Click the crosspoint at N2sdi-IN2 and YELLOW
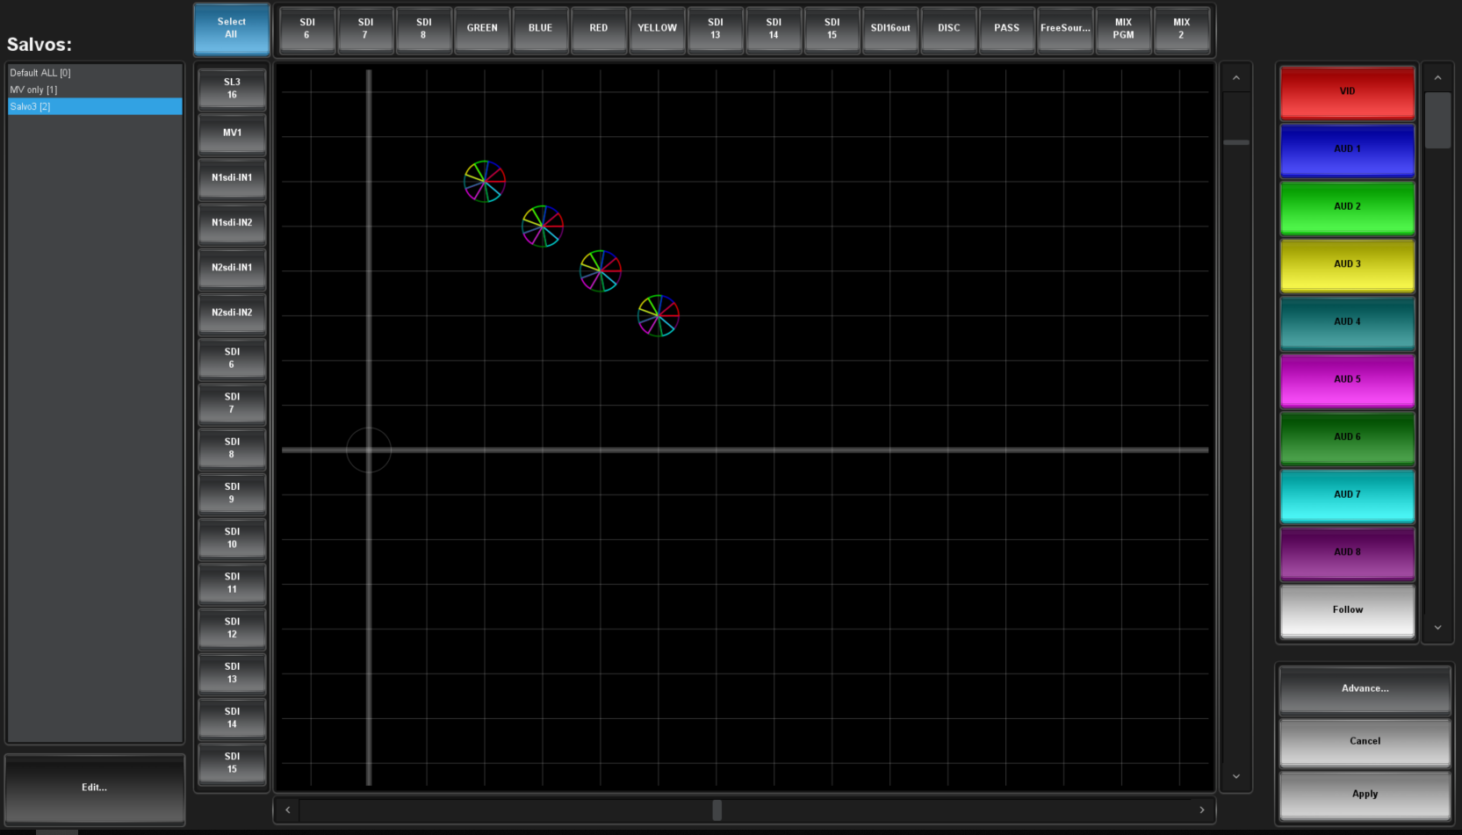Image resolution: width=1462 pixels, height=835 pixels. point(659,315)
